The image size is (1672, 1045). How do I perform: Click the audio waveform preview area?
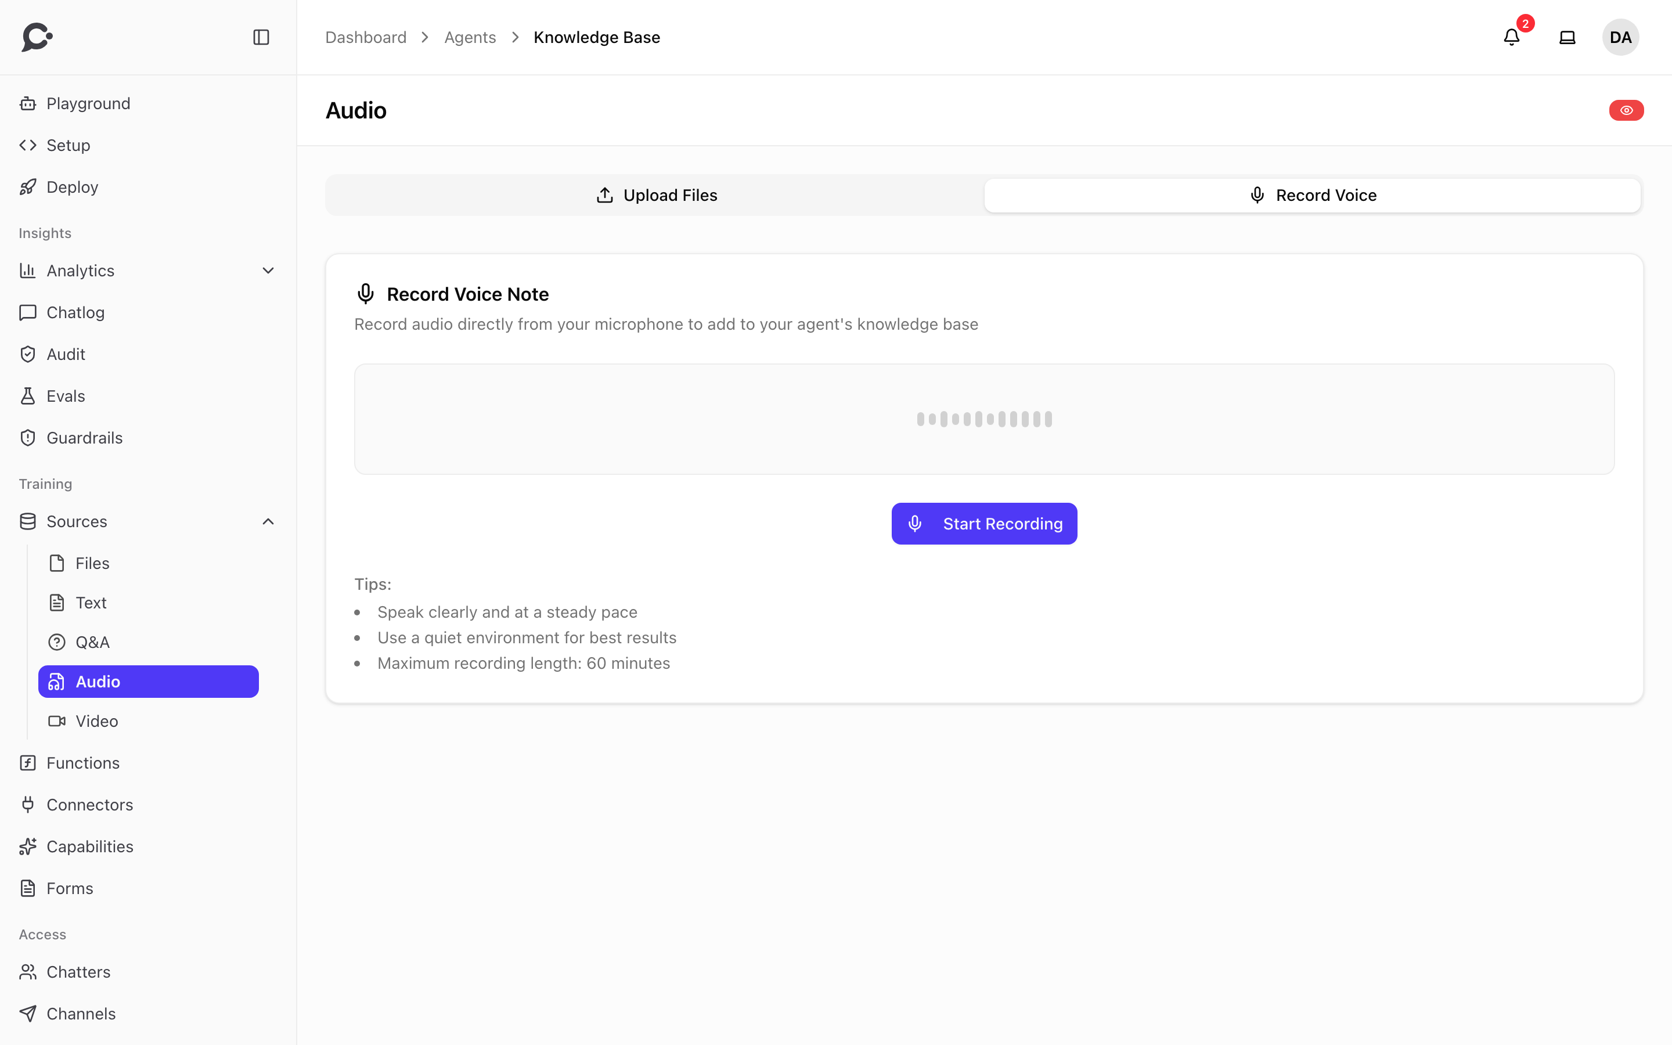(x=984, y=420)
